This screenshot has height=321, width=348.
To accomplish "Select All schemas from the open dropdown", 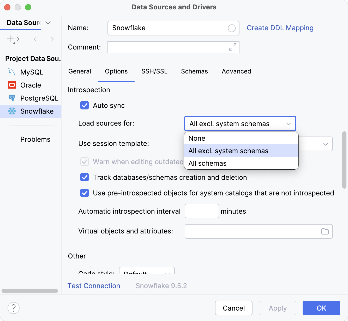I will [207, 163].
